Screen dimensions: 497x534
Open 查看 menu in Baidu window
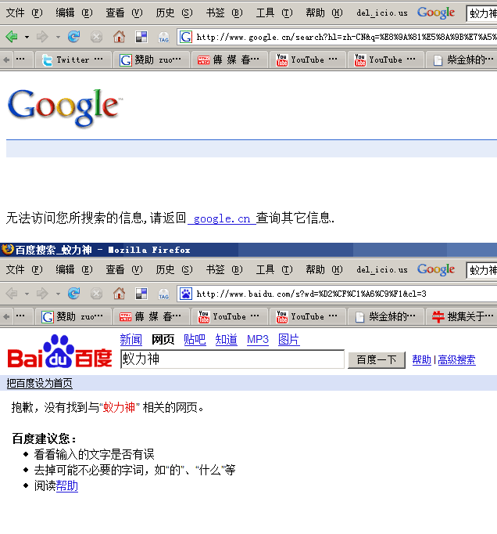(x=124, y=269)
